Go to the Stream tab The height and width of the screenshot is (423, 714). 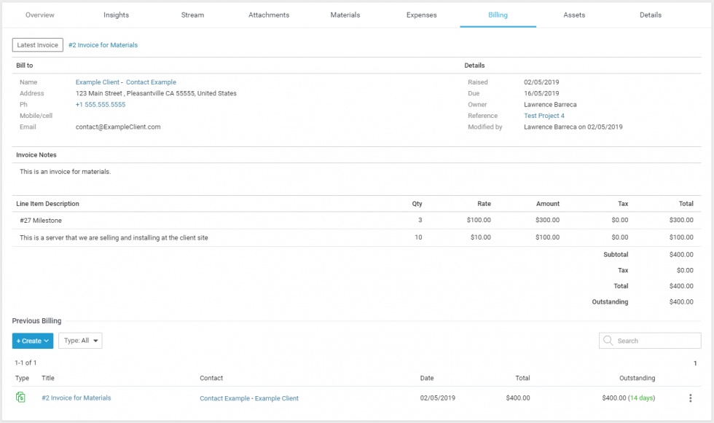click(192, 15)
